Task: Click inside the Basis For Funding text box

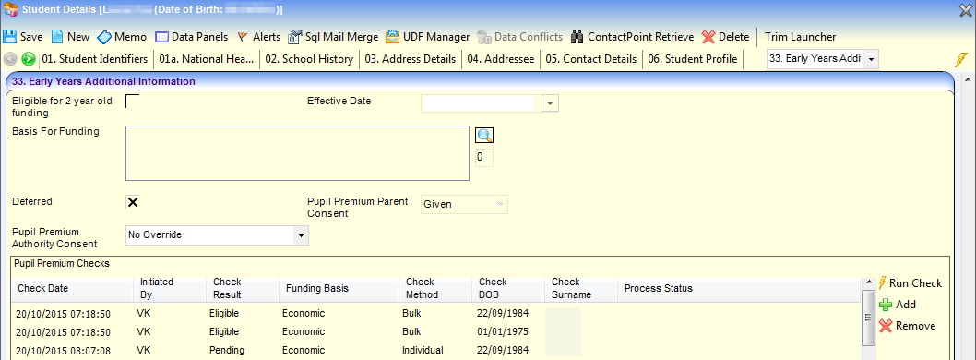Action: point(298,153)
